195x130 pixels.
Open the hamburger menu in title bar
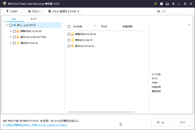coord(173,4)
